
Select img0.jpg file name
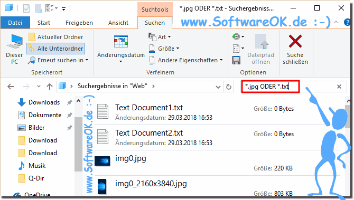coord(131,158)
